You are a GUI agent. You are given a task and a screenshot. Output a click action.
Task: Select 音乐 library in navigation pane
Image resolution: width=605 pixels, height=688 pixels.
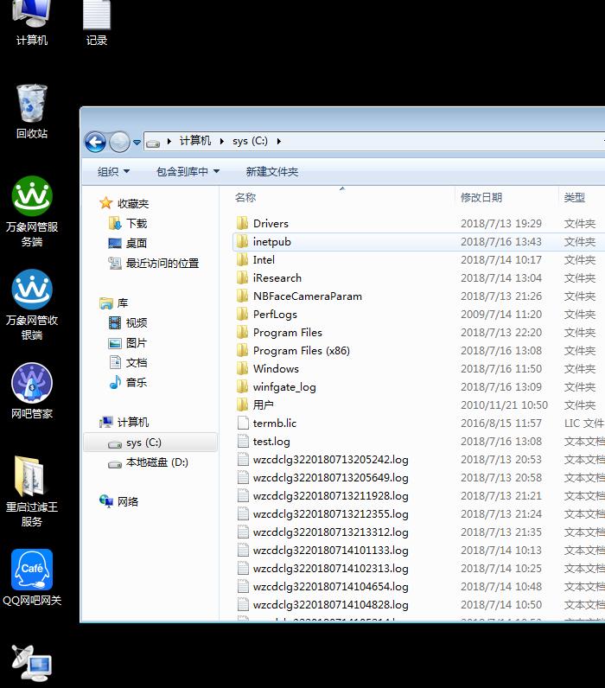(128, 383)
